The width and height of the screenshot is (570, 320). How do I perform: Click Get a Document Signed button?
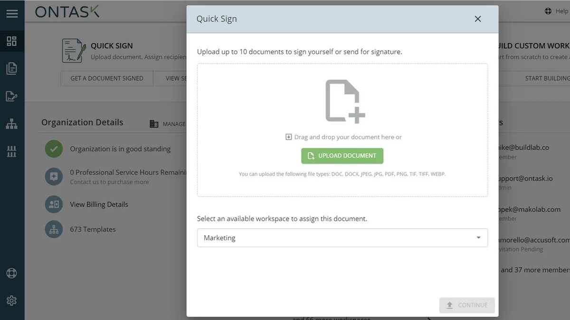coord(107,78)
